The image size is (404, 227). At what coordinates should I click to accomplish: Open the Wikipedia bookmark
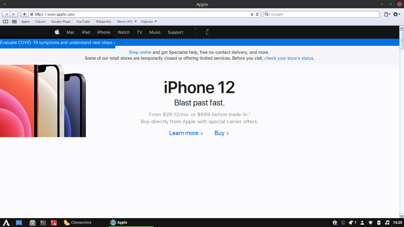[x=104, y=22]
